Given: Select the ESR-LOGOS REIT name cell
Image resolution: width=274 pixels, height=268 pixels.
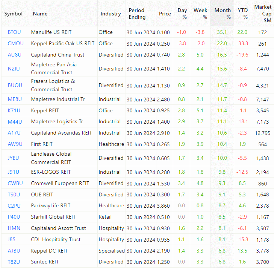Looking at the screenshot, I should point(51,172).
